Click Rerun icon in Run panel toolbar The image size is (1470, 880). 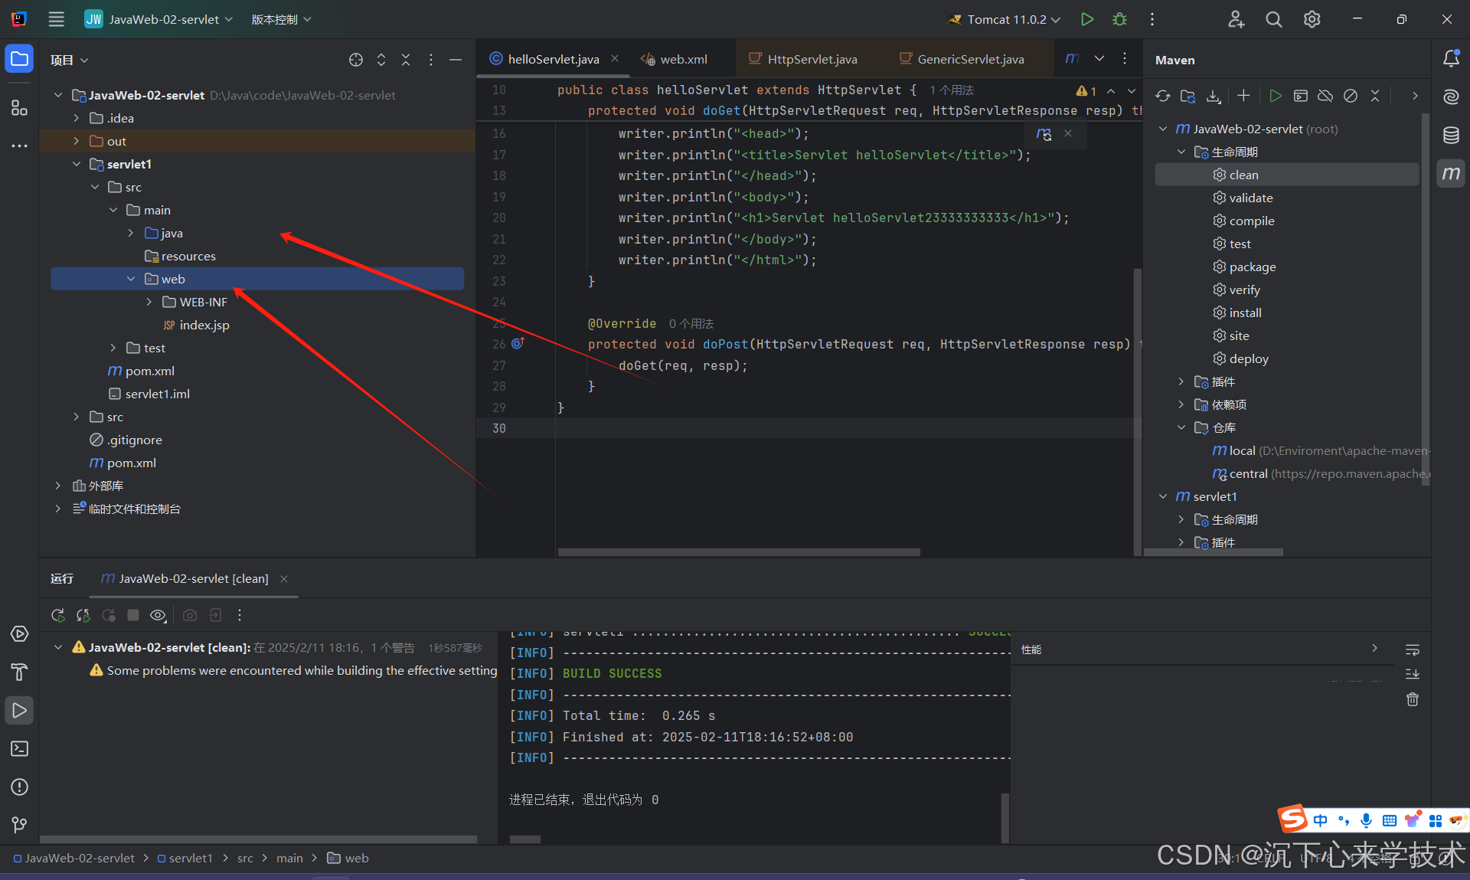click(x=58, y=615)
